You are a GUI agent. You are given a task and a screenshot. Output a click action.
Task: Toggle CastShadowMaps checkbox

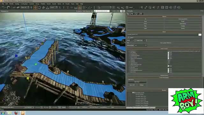(x=168, y=56)
